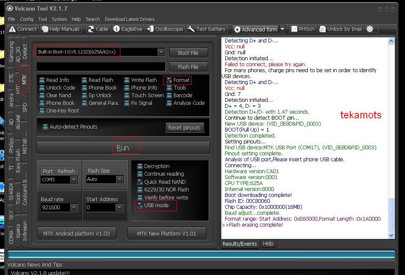Expand the Built-in Boot file dropdown

coord(161,52)
